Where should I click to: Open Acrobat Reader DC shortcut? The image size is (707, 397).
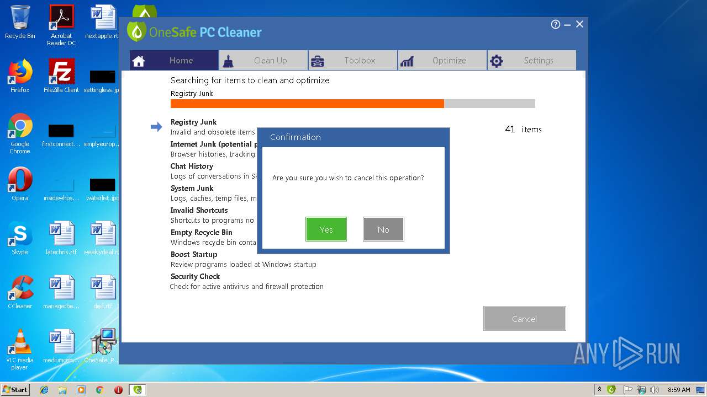(61, 25)
